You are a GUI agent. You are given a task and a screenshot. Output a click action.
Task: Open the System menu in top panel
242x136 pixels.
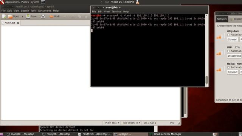[35, 2]
